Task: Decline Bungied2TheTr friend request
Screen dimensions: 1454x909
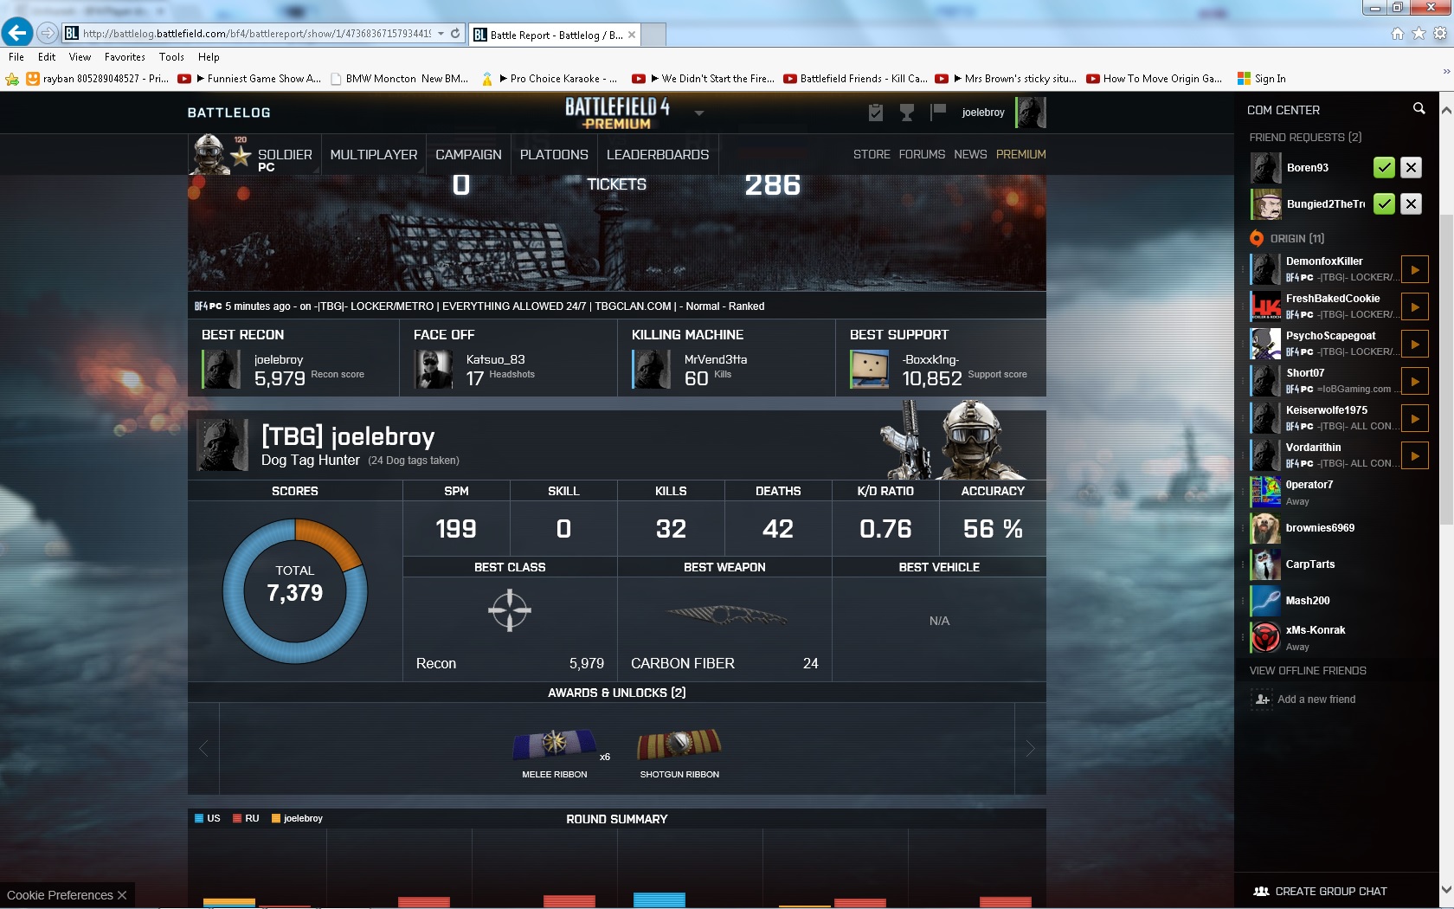Action: 1411,204
